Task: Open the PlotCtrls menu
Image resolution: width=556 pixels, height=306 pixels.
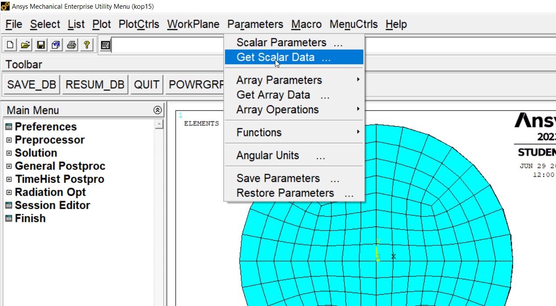Action: click(139, 24)
